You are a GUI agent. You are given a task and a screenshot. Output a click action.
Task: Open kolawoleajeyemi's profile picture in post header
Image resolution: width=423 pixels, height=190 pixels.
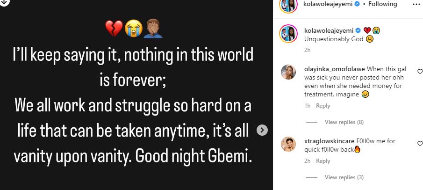[288, 5]
